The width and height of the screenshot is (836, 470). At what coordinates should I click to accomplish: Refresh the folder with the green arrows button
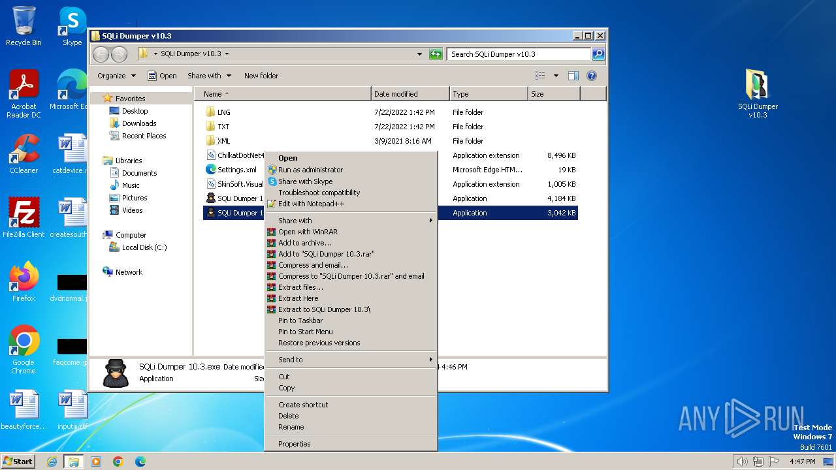tap(436, 54)
